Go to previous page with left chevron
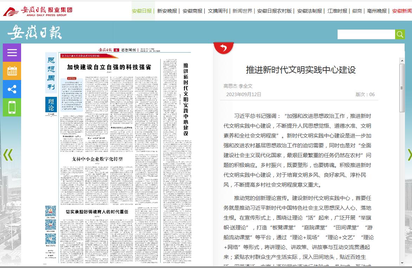 pyautogui.click(x=8, y=155)
